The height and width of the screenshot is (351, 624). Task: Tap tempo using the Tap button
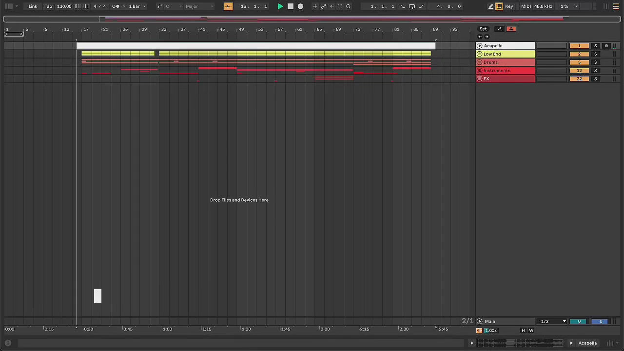point(48,6)
